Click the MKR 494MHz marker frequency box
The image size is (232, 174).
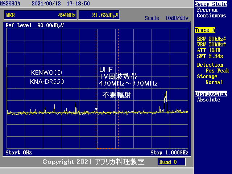(41, 15)
